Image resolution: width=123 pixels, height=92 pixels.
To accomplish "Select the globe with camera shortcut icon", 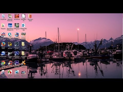I will [x=10, y=35].
